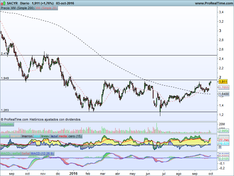Click the SACYR ticker name
This screenshot has height=176, width=234.
[13, 3]
